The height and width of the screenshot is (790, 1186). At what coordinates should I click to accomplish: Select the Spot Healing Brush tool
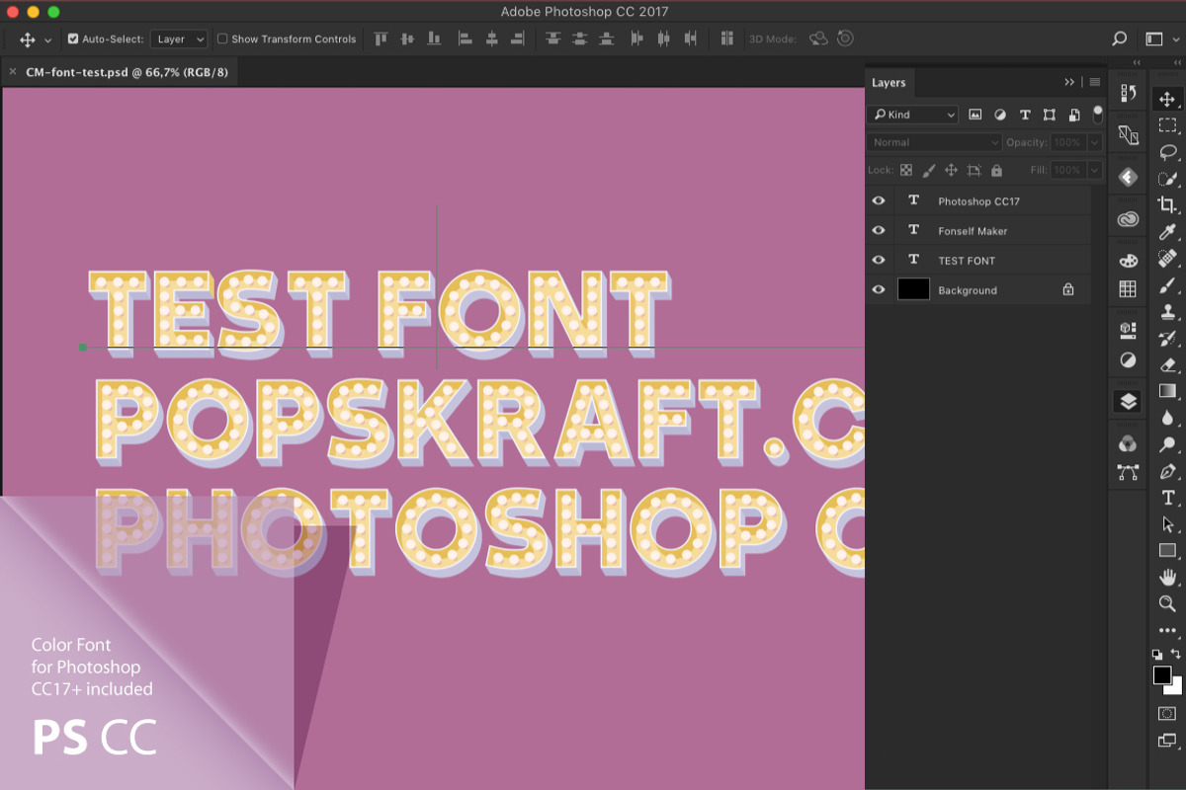1167,258
